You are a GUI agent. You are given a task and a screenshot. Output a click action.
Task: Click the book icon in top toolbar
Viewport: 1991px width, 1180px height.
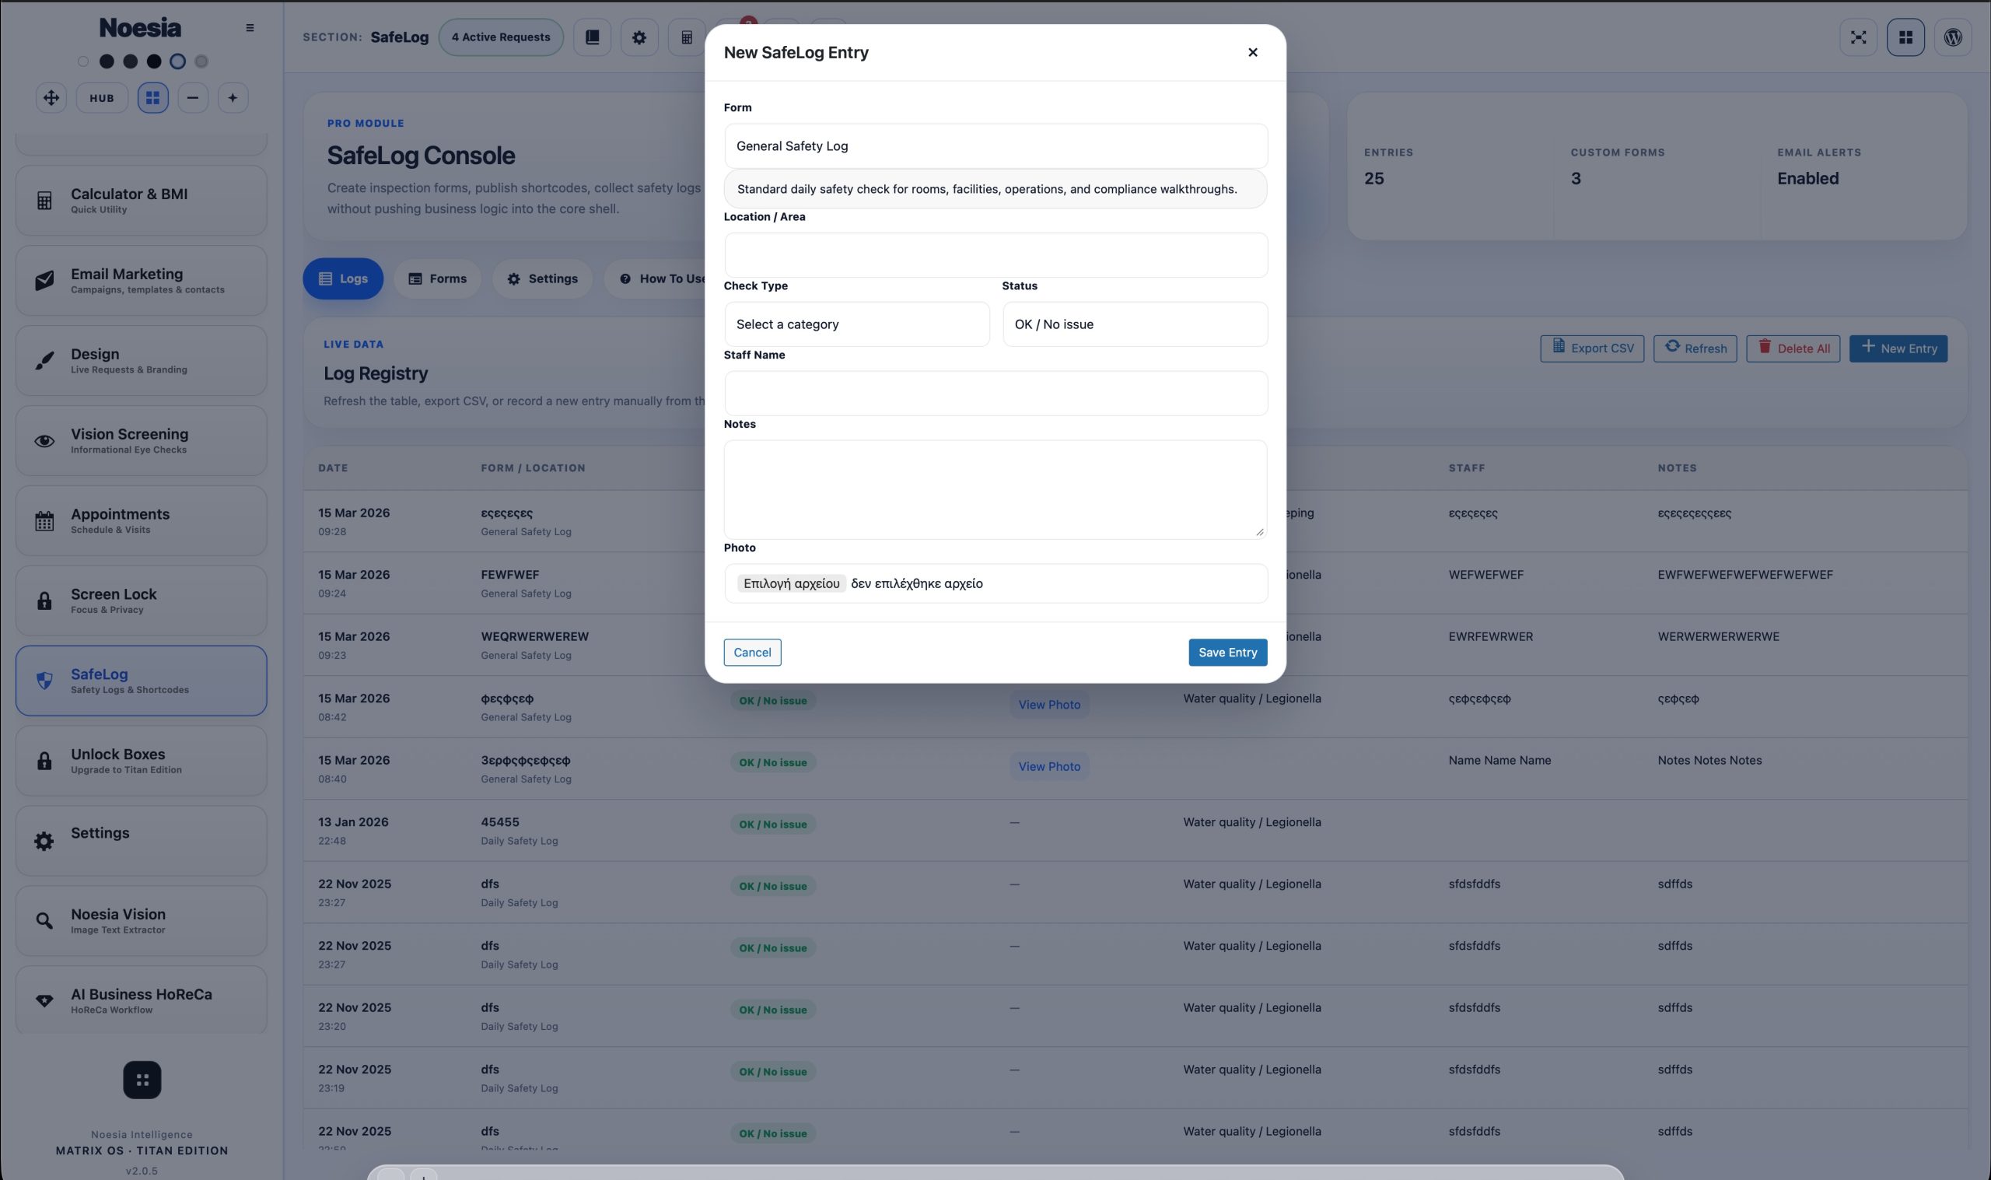(x=592, y=37)
